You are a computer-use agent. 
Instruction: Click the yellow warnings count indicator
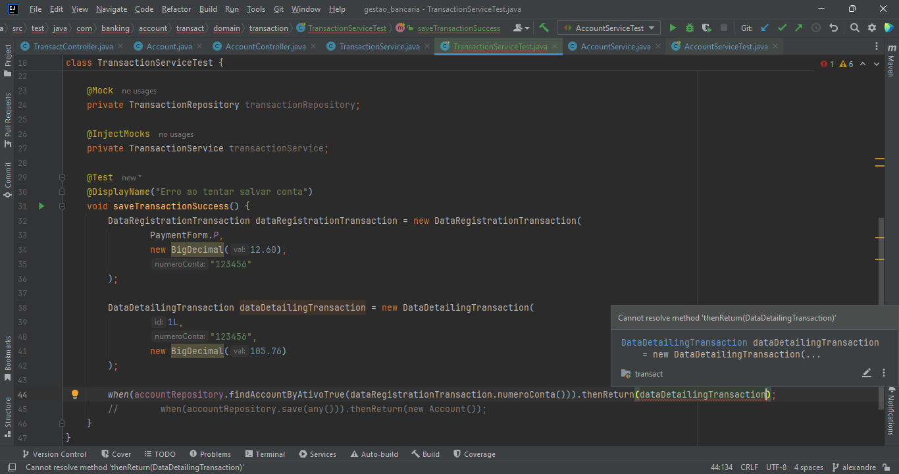click(846, 64)
